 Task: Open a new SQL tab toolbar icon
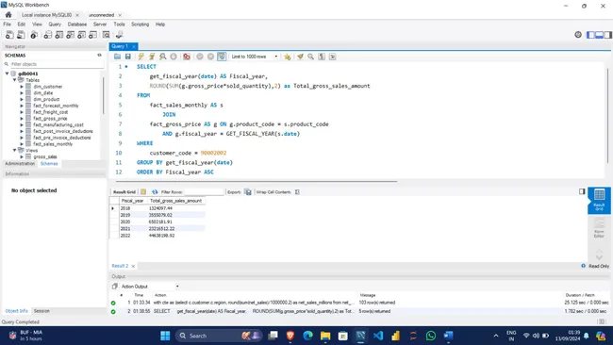tap(9, 35)
